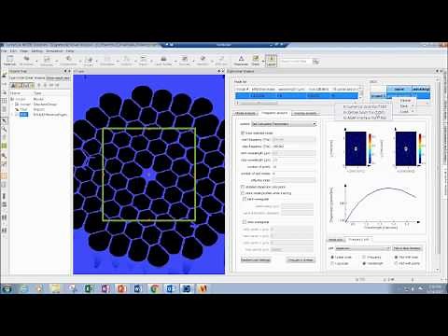Click the dispersion curve plot
448x336 pixels.
tap(381, 204)
